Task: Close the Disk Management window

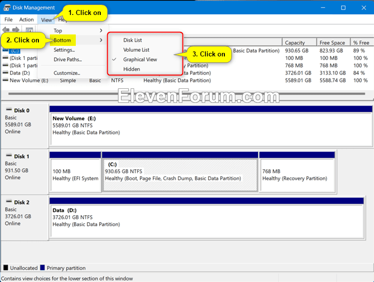Action: [x=364, y=7]
